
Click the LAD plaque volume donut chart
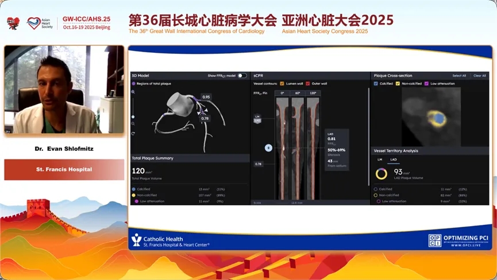point(381,173)
